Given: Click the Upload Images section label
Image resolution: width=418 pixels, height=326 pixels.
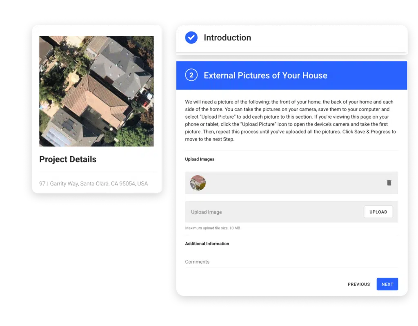Looking at the screenshot, I should (200, 159).
